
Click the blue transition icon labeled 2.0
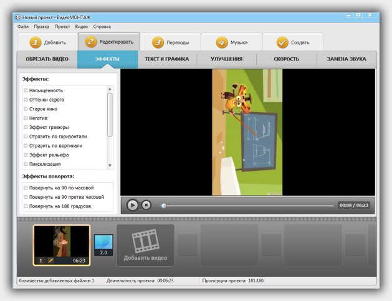pyautogui.click(x=103, y=244)
